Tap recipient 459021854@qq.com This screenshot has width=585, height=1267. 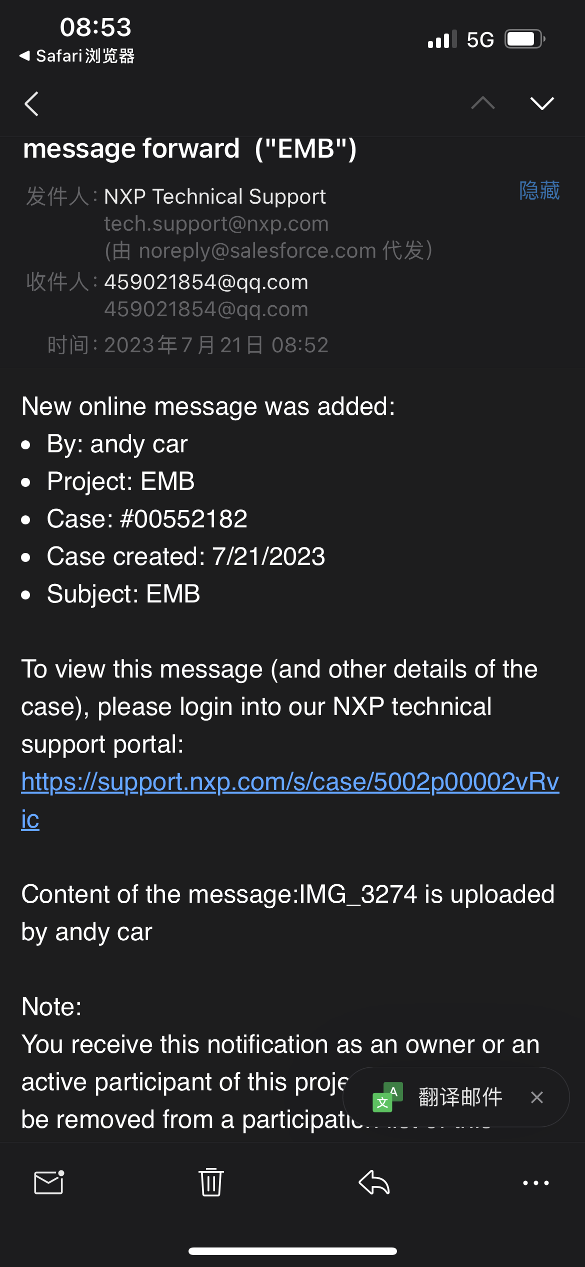click(206, 282)
